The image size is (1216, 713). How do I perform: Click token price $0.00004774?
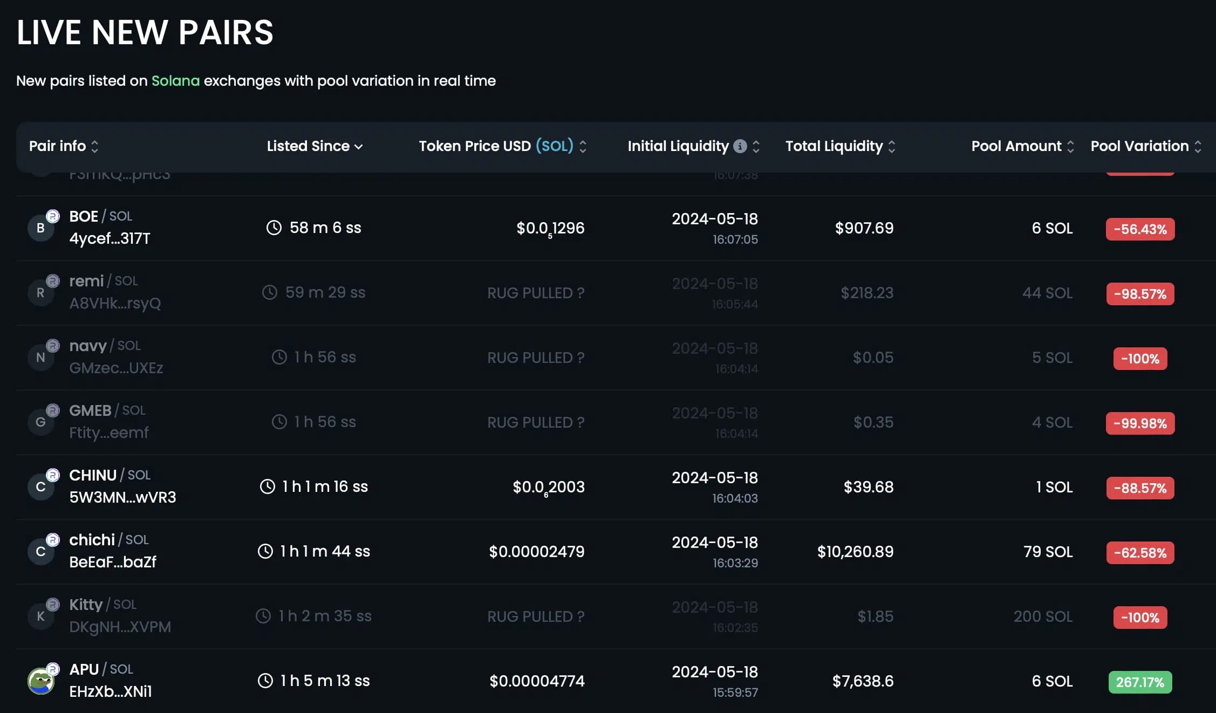click(537, 681)
